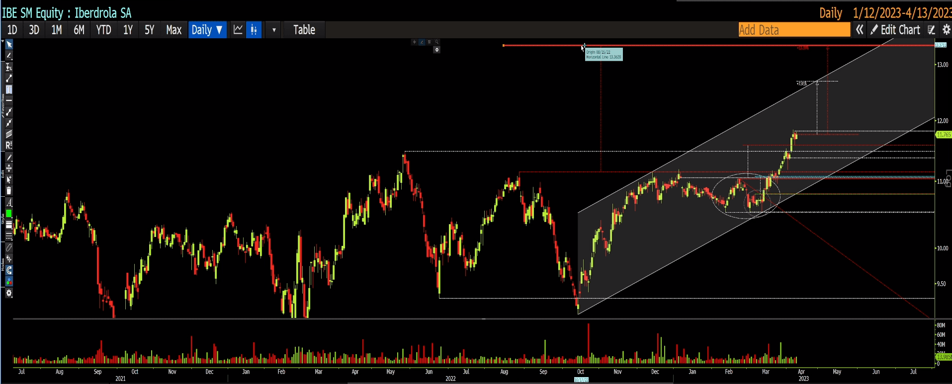952x384 pixels.
Task: Select the 5Y time range
Action: pyautogui.click(x=150, y=30)
